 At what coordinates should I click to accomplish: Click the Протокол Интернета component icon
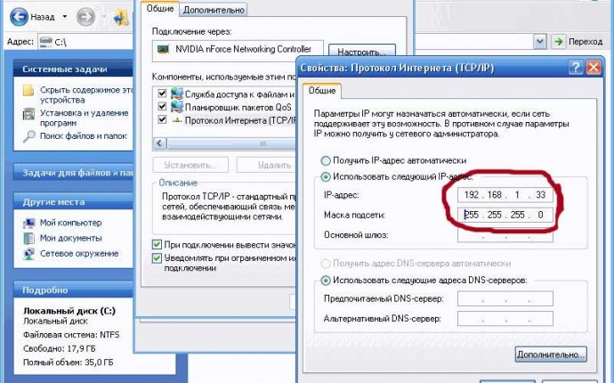coord(177,120)
